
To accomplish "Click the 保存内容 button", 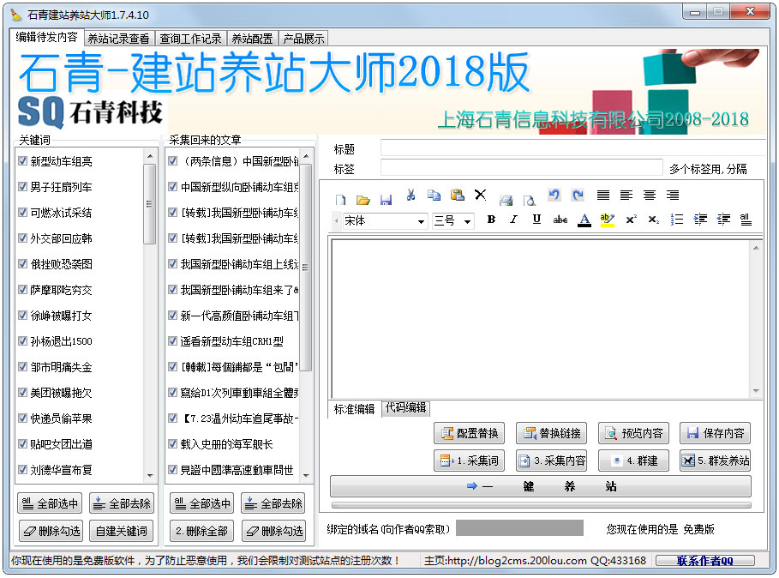I will [x=716, y=433].
